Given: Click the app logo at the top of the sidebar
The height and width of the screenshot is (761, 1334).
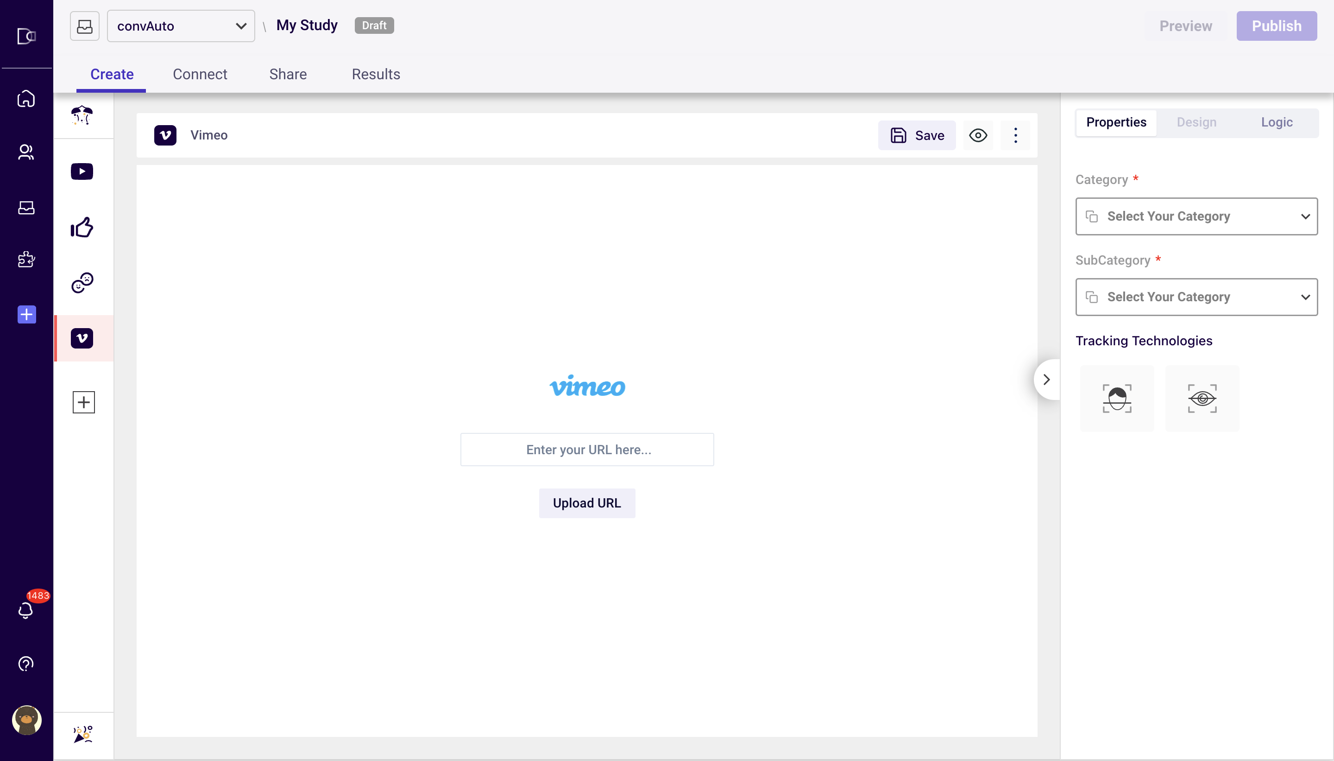Looking at the screenshot, I should [26, 36].
